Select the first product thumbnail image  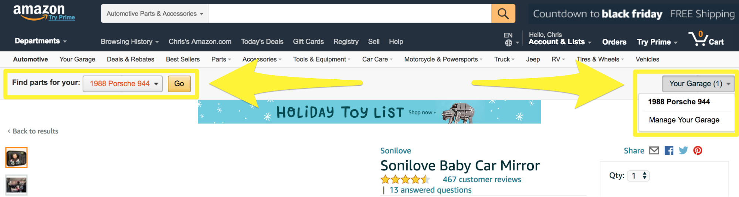(16, 158)
